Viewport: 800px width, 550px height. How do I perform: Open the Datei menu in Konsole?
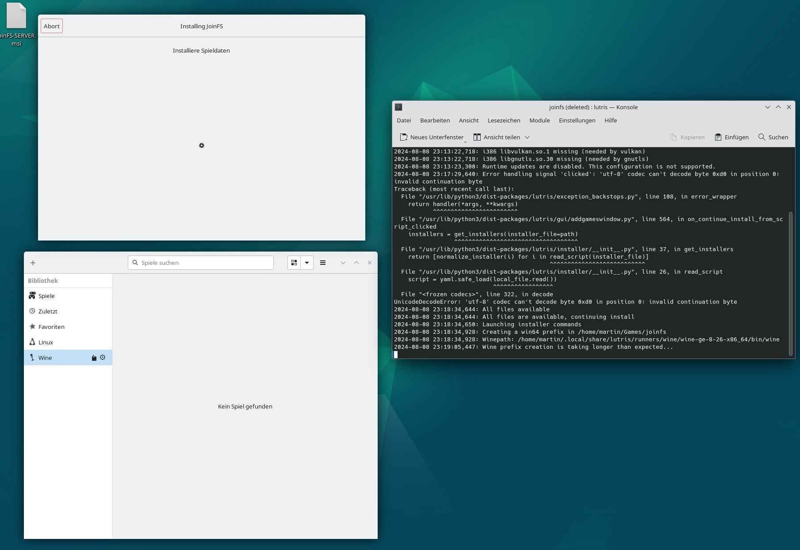tap(404, 120)
